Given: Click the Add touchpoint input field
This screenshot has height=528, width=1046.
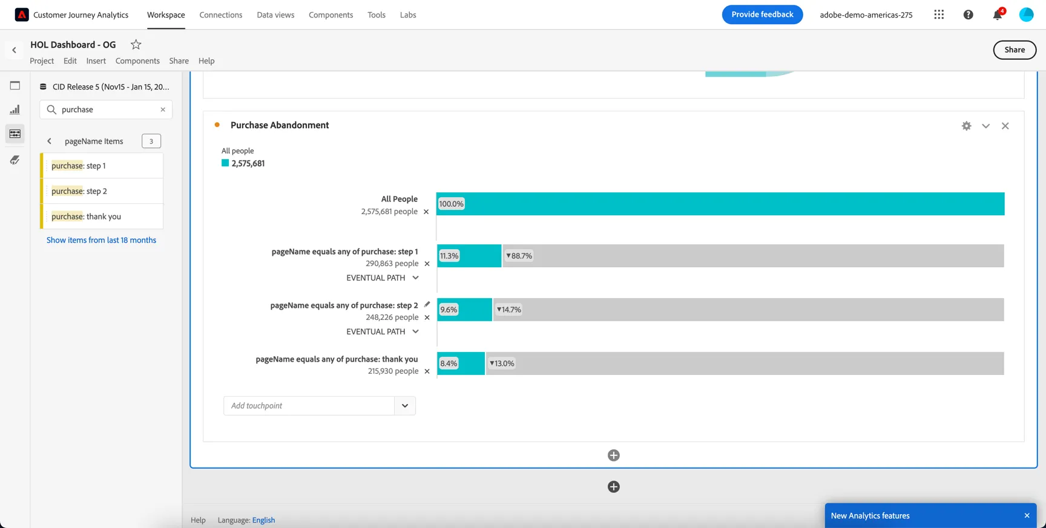Looking at the screenshot, I should click(x=309, y=406).
